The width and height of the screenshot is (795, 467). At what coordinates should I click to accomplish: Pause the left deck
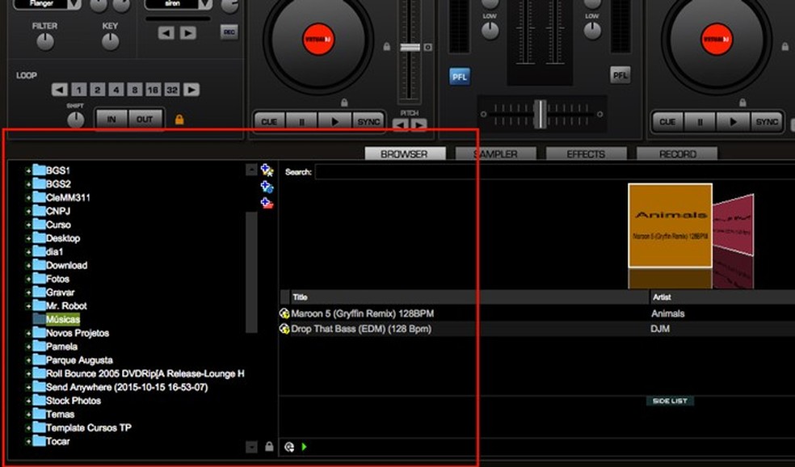pos(302,121)
